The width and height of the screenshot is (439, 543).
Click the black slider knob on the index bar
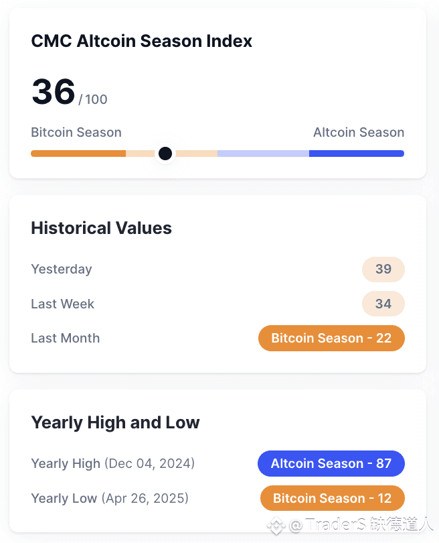(165, 154)
